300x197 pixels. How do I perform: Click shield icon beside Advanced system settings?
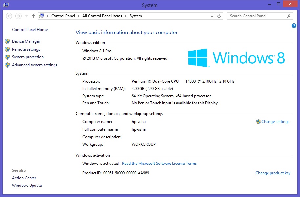click(7, 65)
